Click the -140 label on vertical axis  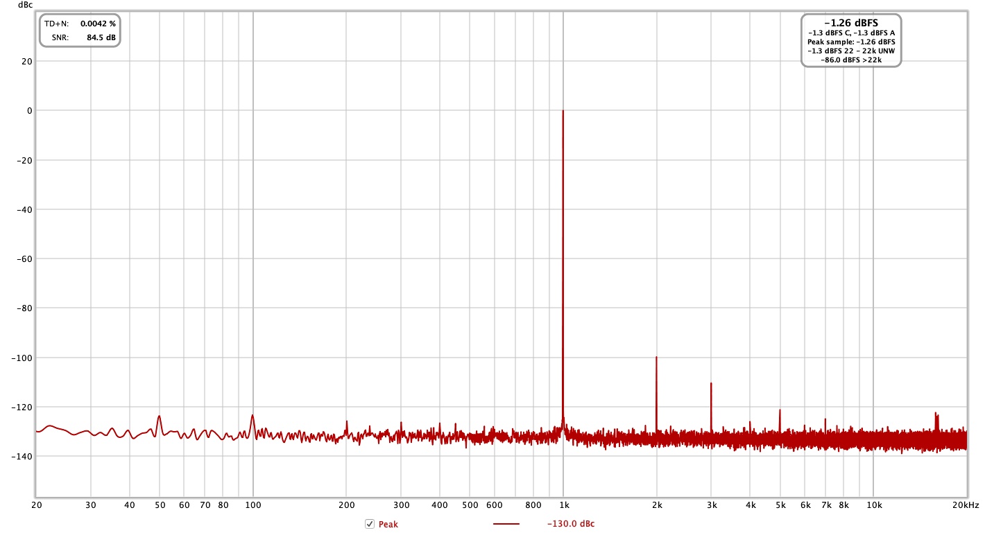(x=24, y=456)
